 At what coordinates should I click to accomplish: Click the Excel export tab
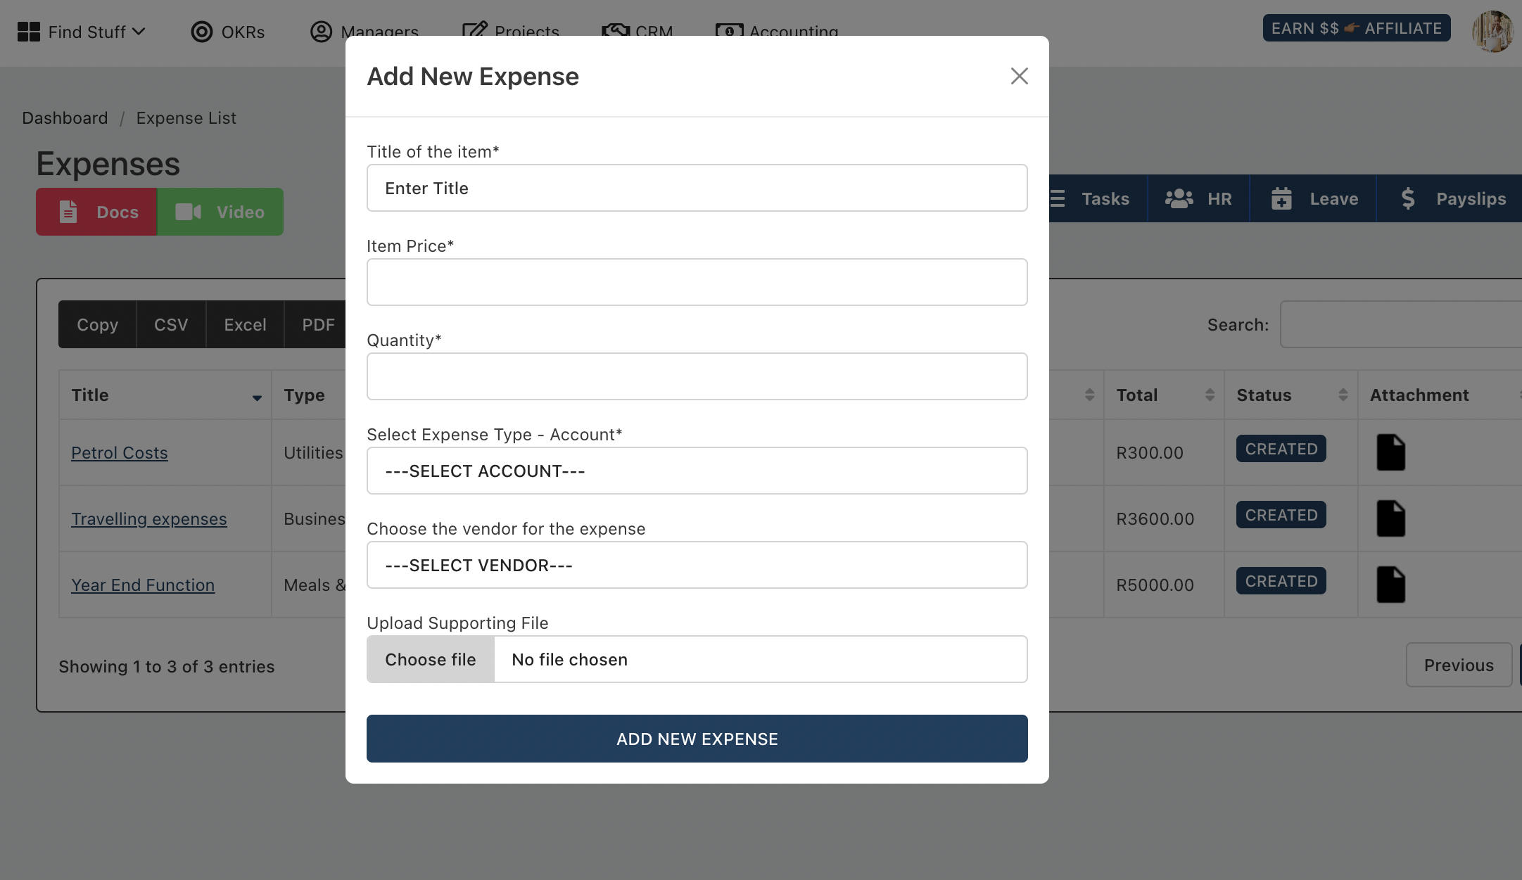[x=245, y=324]
